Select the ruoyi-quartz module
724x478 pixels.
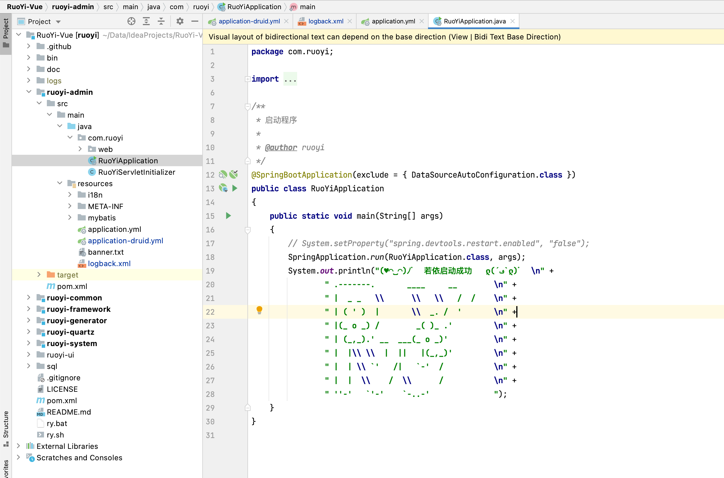click(71, 332)
